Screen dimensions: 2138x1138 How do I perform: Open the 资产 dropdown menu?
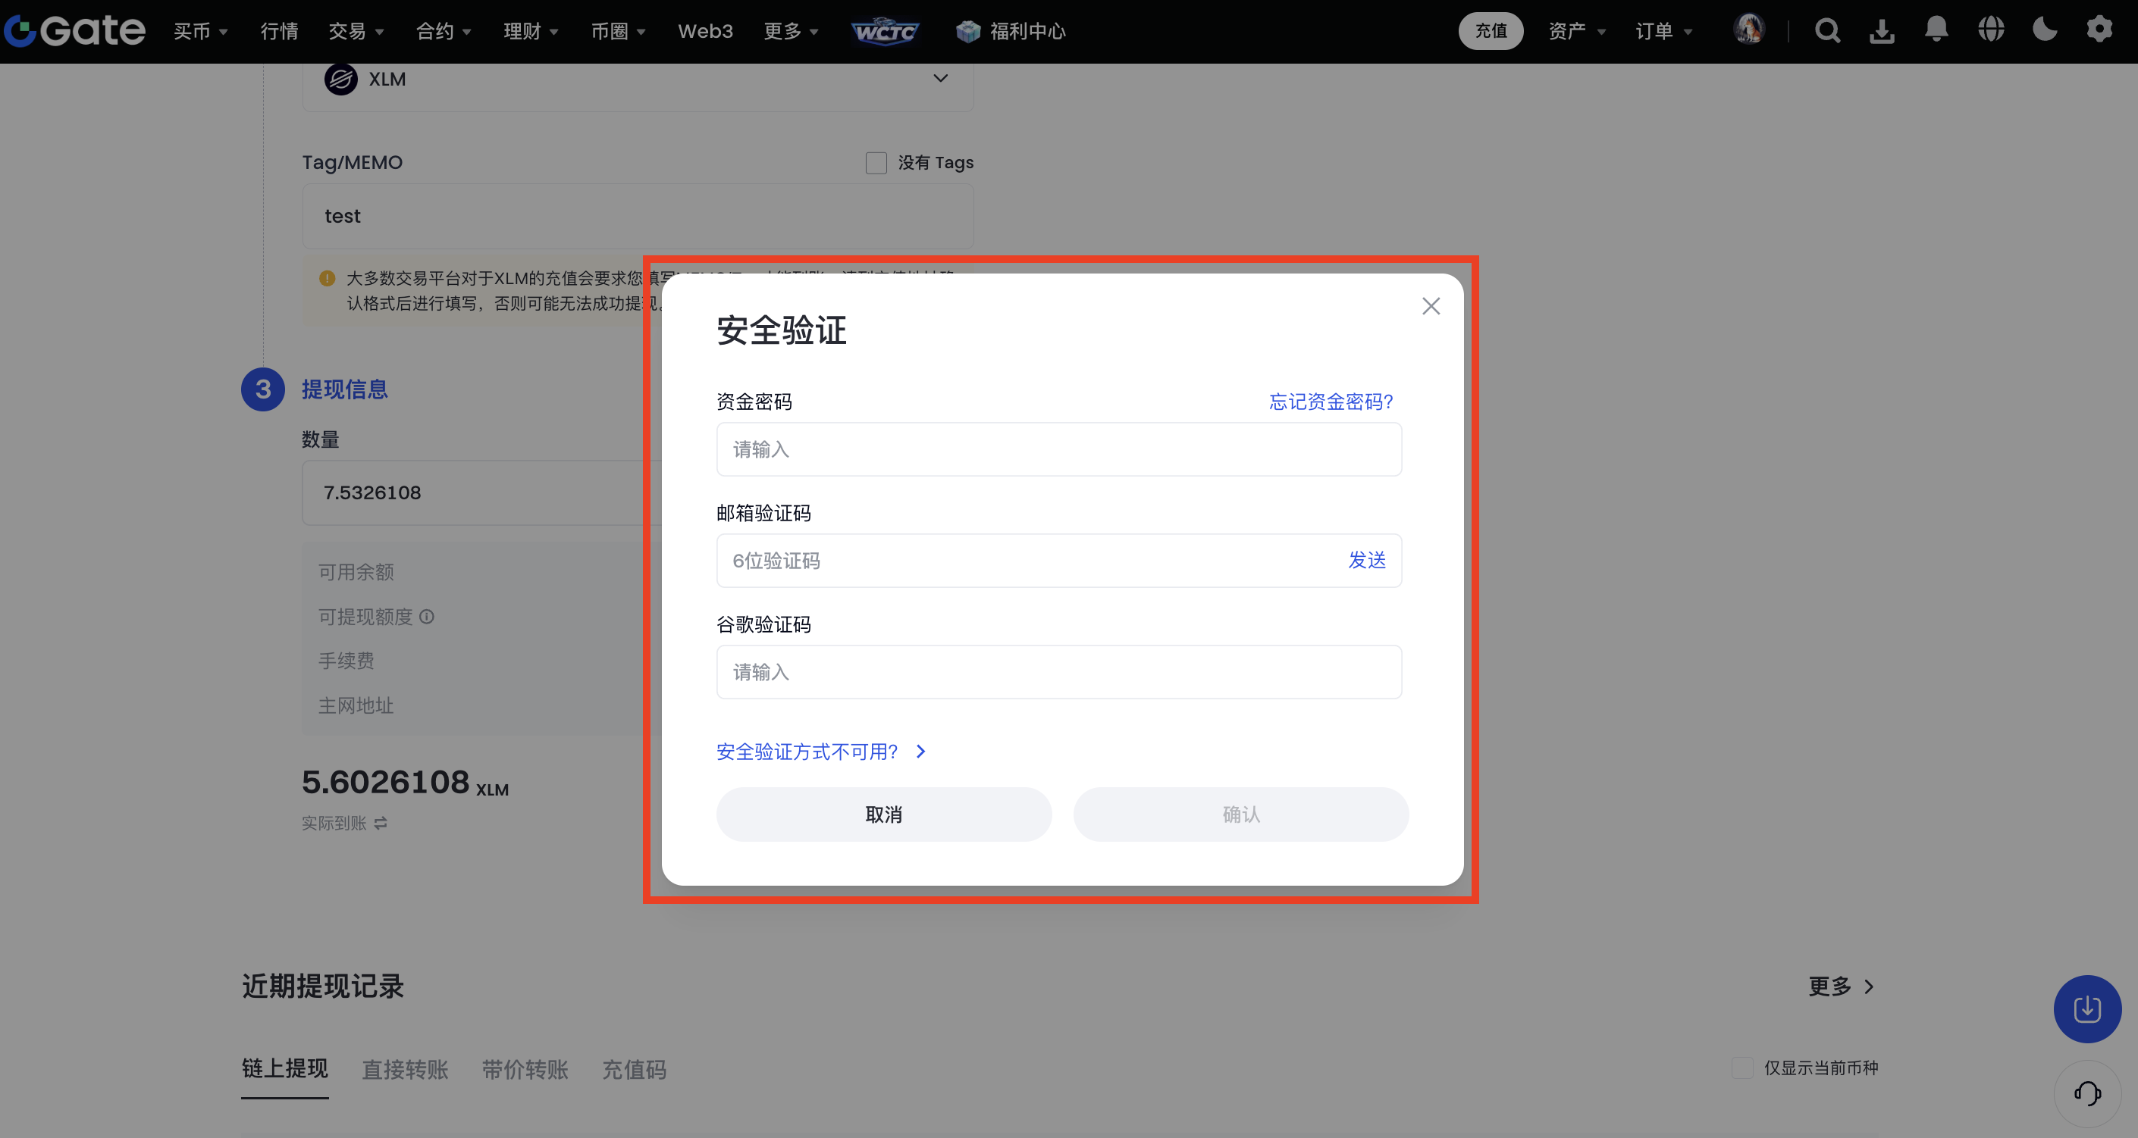pos(1576,32)
